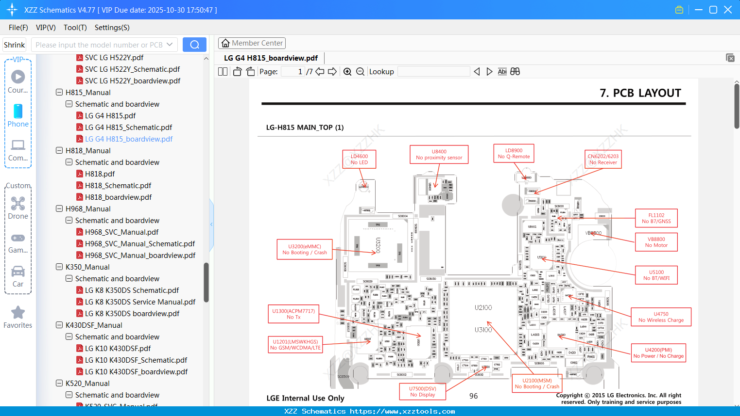Viewport: 740px width, 416px height.
Task: Rotate the page clockwise
Action: [x=251, y=72]
